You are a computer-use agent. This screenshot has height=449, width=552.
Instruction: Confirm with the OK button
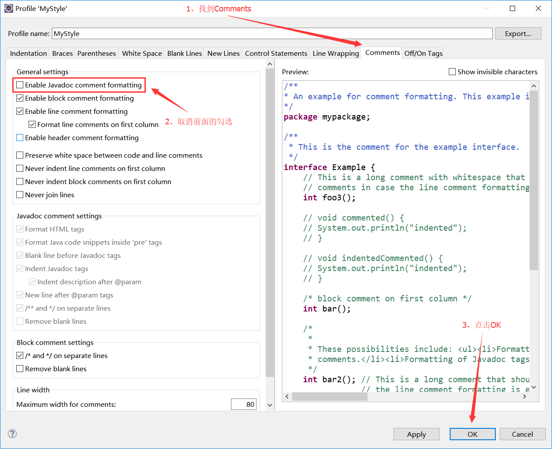click(x=473, y=434)
